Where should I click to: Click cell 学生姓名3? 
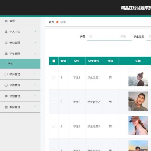click(x=94, y=126)
